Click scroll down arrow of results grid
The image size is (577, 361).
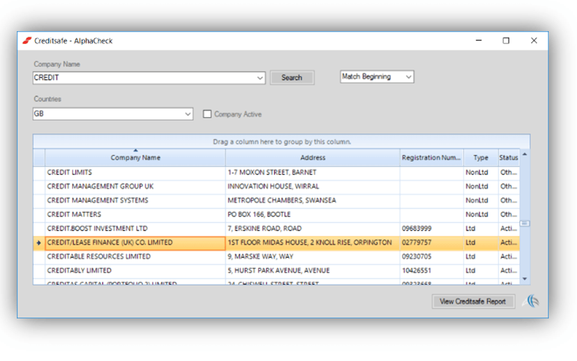pos(525,279)
